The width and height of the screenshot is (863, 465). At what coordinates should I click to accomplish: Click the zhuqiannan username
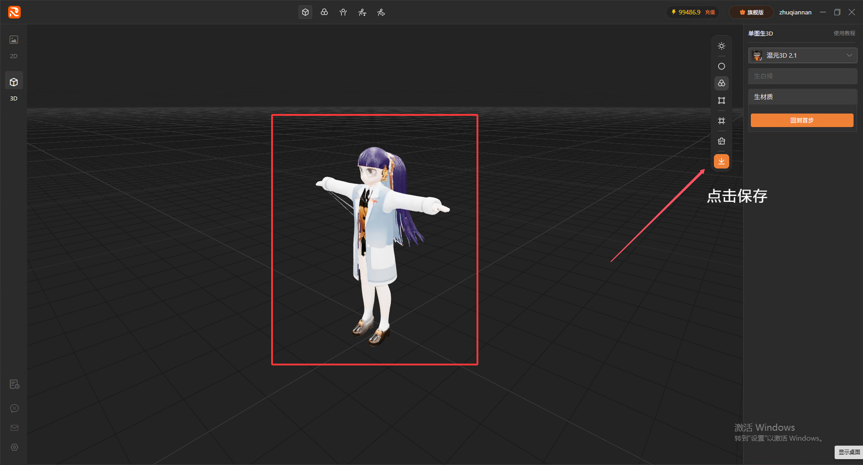click(795, 12)
